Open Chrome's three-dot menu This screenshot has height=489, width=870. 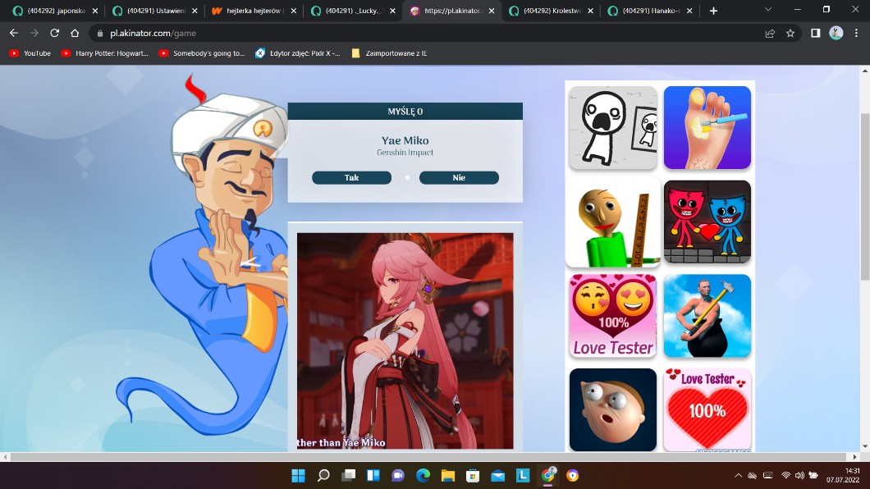(856, 34)
